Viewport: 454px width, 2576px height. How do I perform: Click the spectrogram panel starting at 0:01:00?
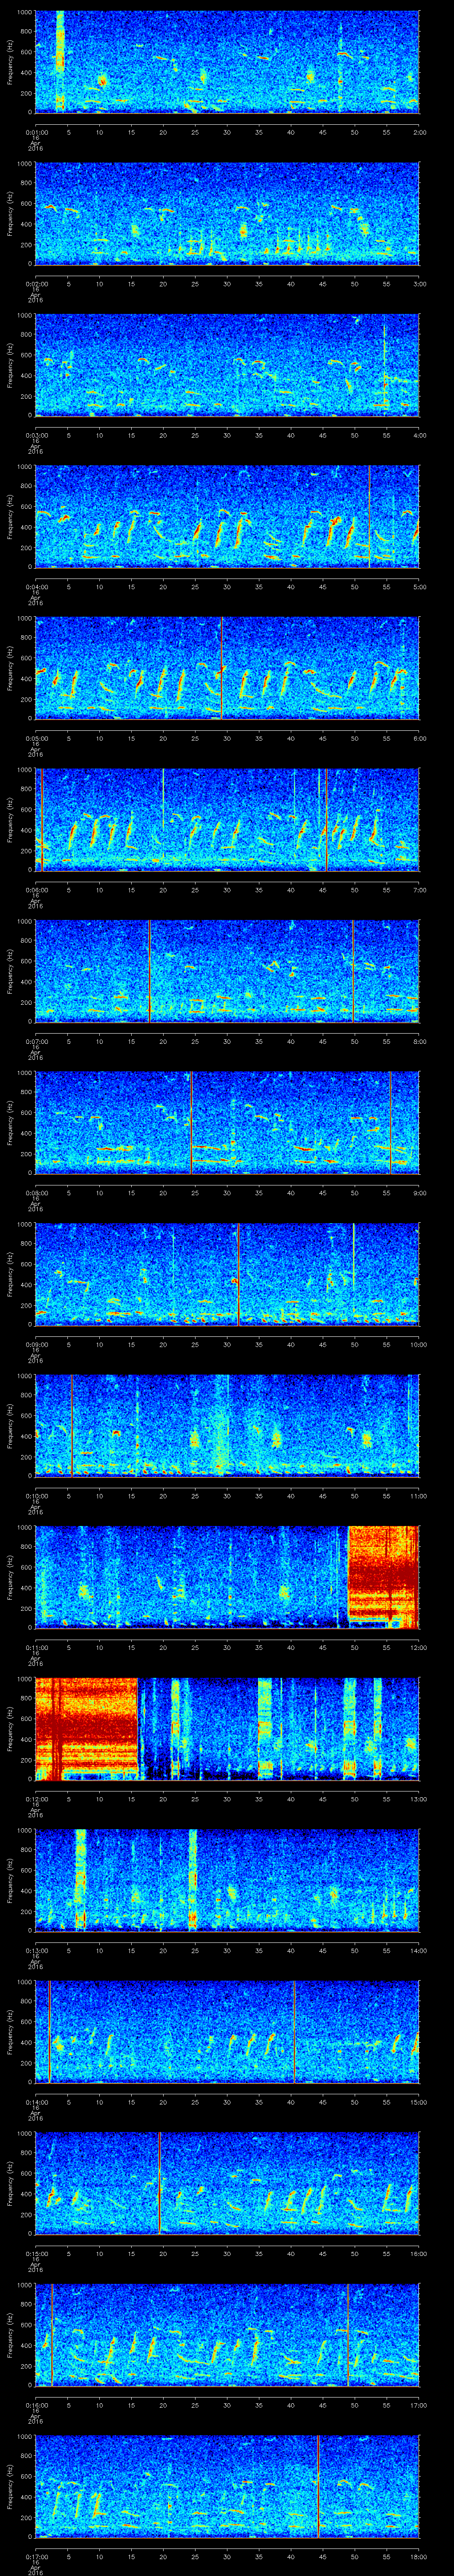coord(227,62)
